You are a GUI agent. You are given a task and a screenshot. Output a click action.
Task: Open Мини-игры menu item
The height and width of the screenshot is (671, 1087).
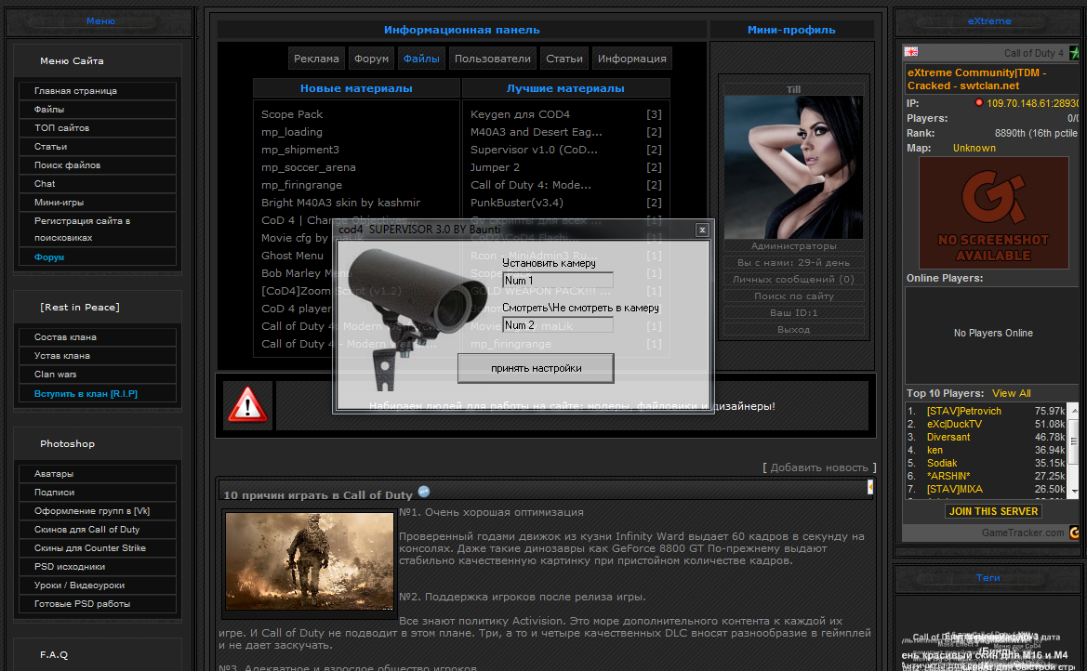tap(97, 203)
